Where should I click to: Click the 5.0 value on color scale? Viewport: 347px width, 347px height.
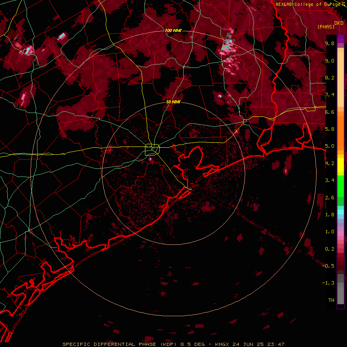[330, 146]
